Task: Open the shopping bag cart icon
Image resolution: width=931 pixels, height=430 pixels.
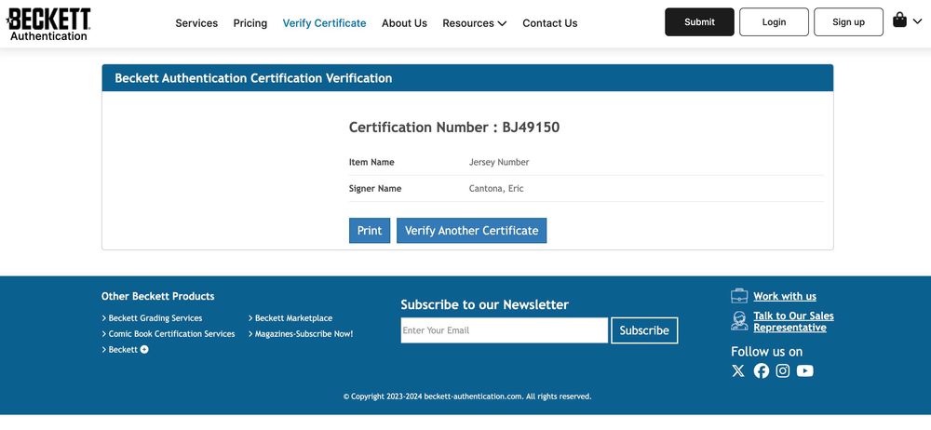Action: tap(899, 20)
